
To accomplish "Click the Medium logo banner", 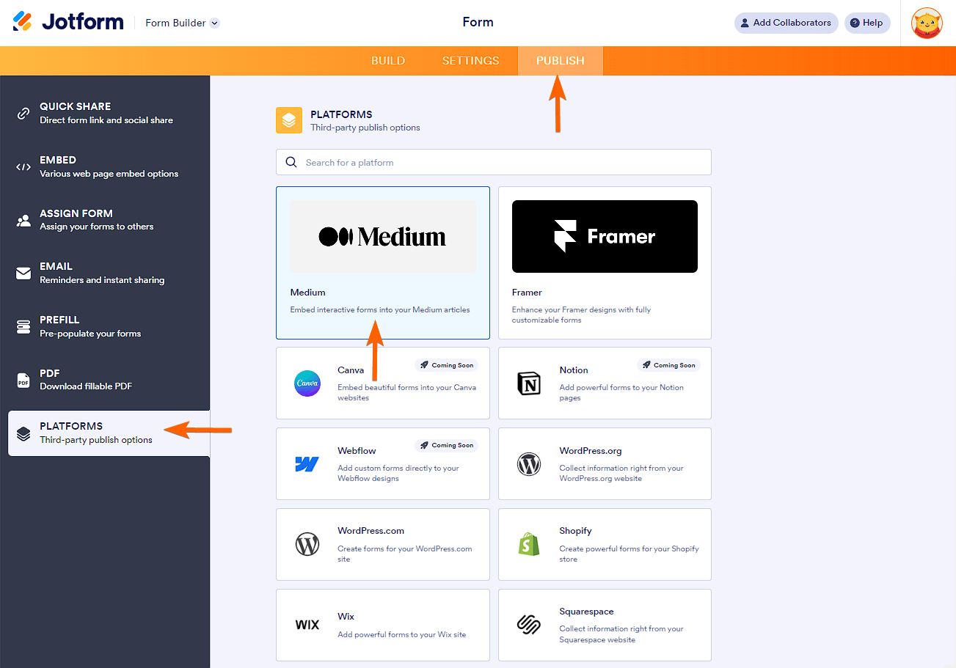I will pos(383,237).
